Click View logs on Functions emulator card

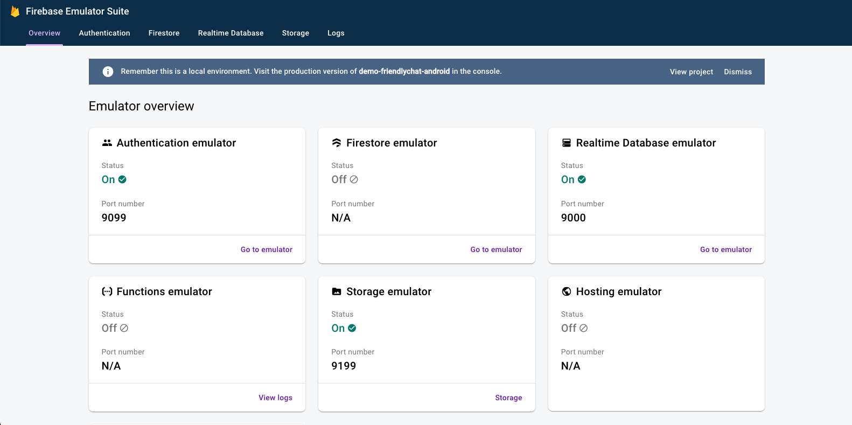click(275, 398)
